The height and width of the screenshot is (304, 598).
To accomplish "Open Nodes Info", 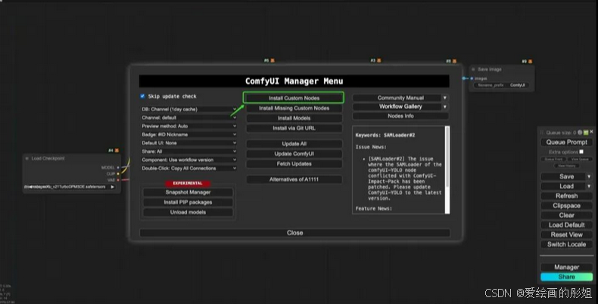I will point(400,116).
